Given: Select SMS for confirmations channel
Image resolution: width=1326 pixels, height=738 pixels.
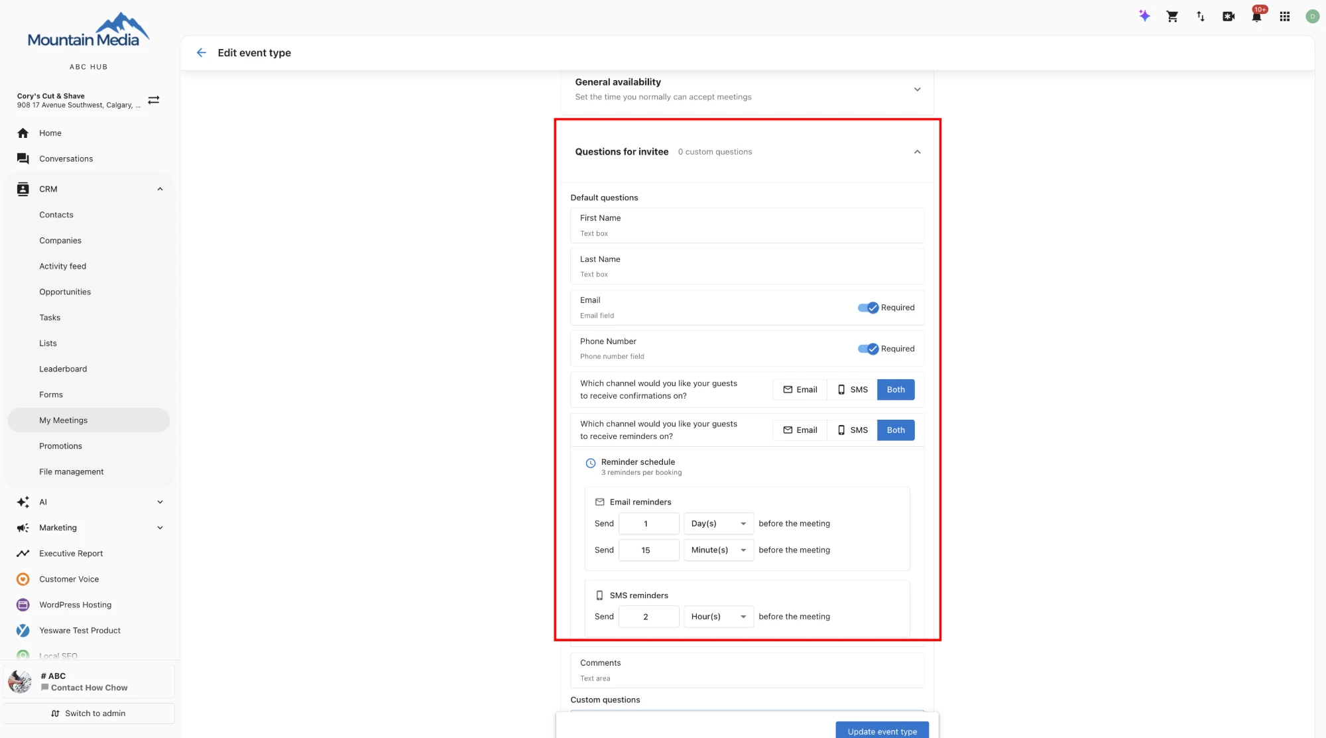Looking at the screenshot, I should click(852, 390).
